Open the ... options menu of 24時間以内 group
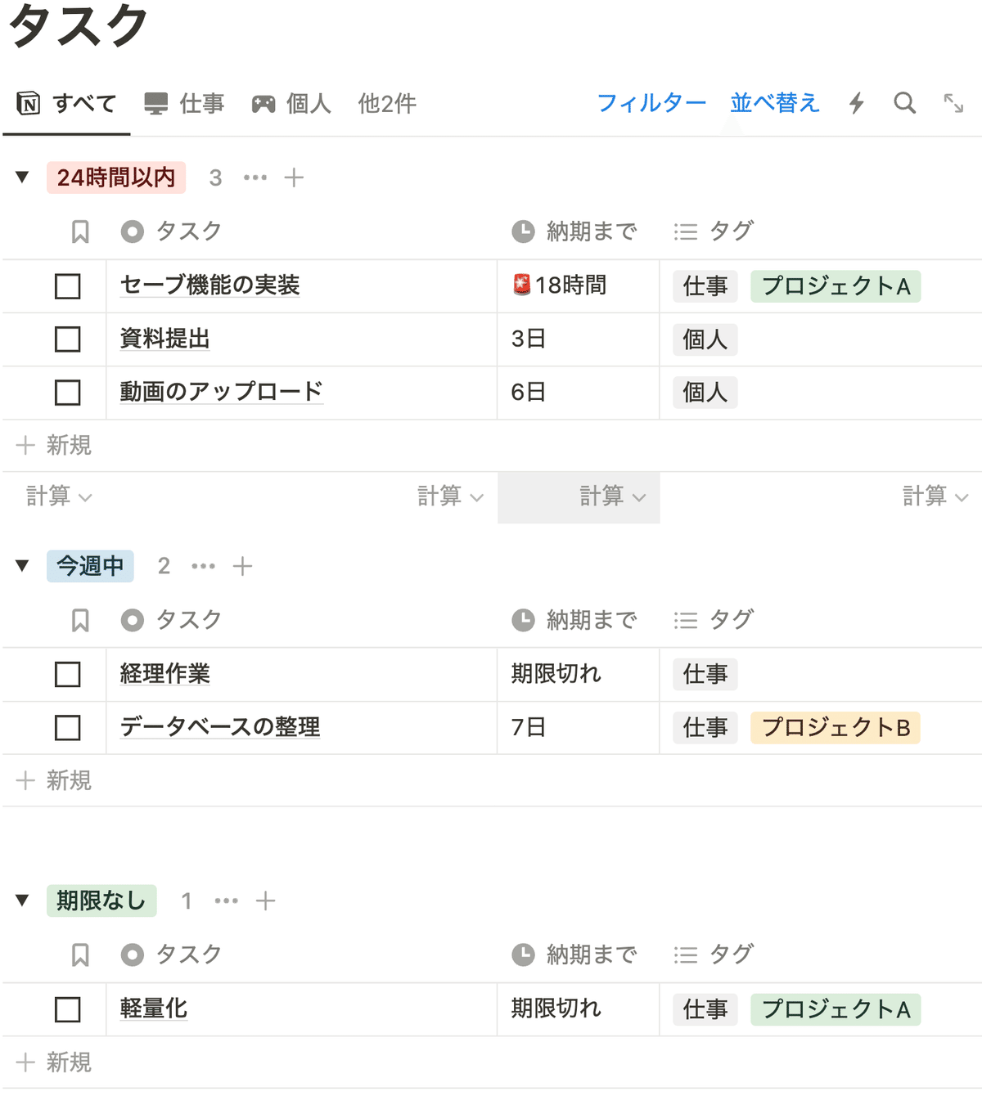 tap(255, 177)
